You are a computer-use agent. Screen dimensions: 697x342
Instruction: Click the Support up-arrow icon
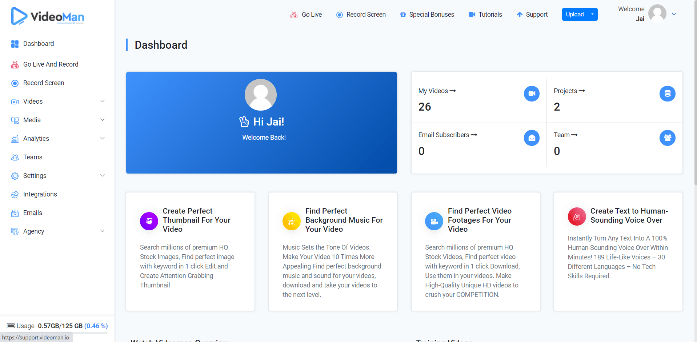[x=520, y=15]
